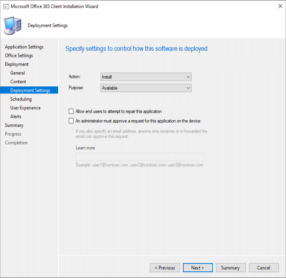The image size is (286, 278).
Task: Check administrator must approve request option
Action: (71, 120)
